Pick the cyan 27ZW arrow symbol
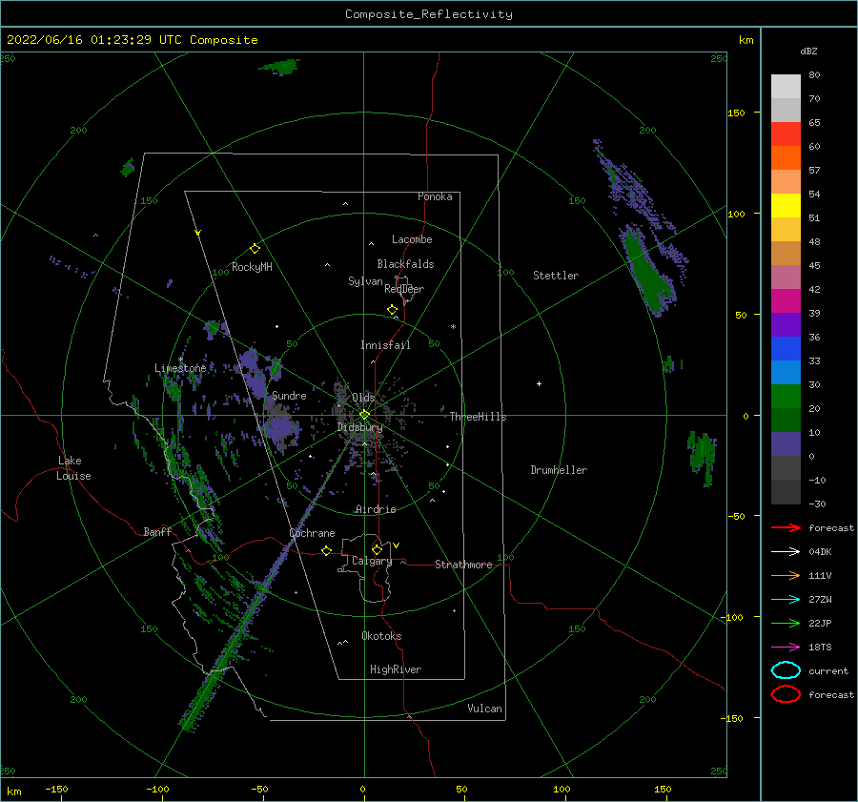The width and height of the screenshot is (858, 802). click(x=786, y=600)
